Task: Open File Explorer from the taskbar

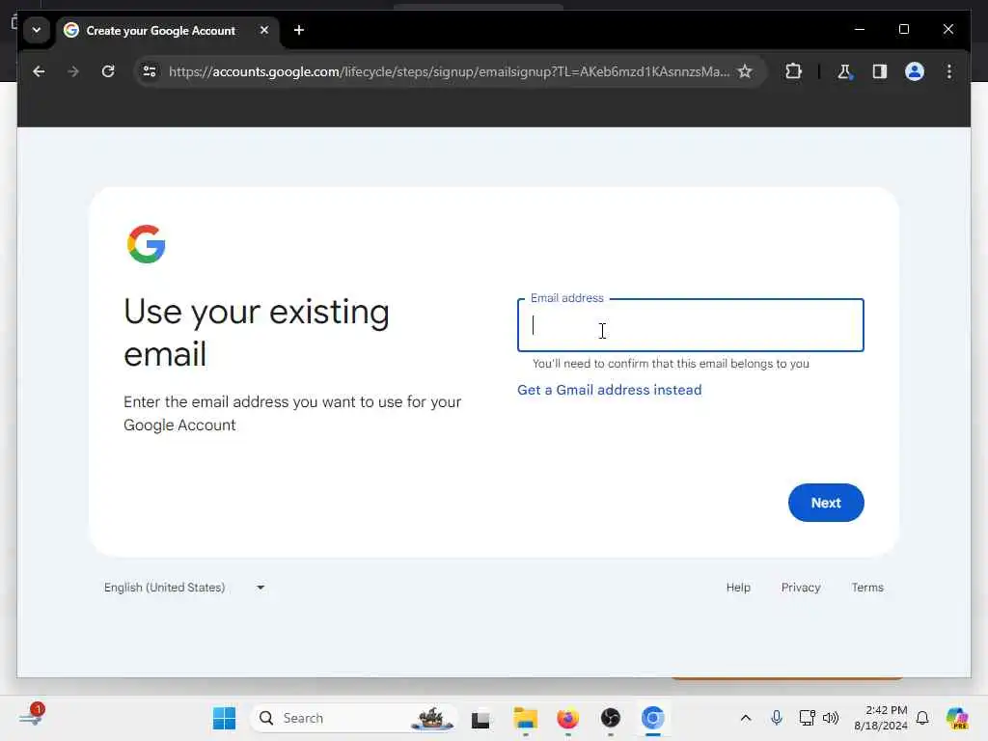Action: click(x=525, y=718)
